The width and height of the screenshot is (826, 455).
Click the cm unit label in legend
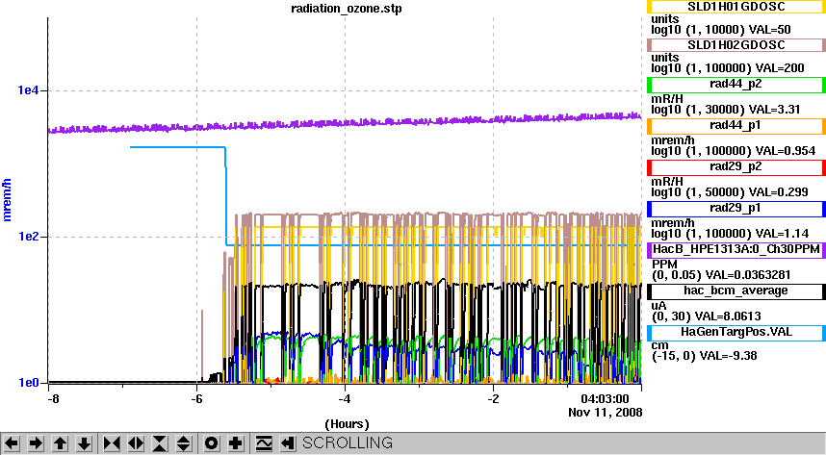point(660,345)
